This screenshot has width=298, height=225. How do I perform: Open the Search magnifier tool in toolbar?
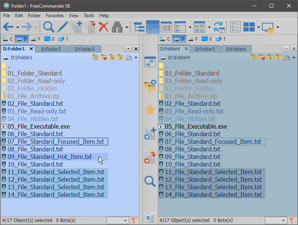point(49,27)
